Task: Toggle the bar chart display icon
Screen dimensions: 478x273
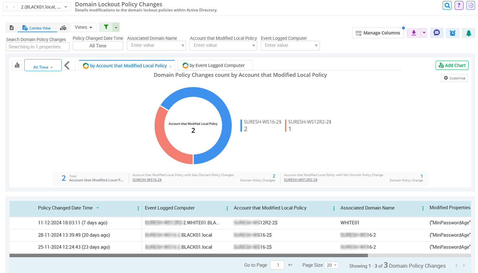Action: [x=17, y=65]
